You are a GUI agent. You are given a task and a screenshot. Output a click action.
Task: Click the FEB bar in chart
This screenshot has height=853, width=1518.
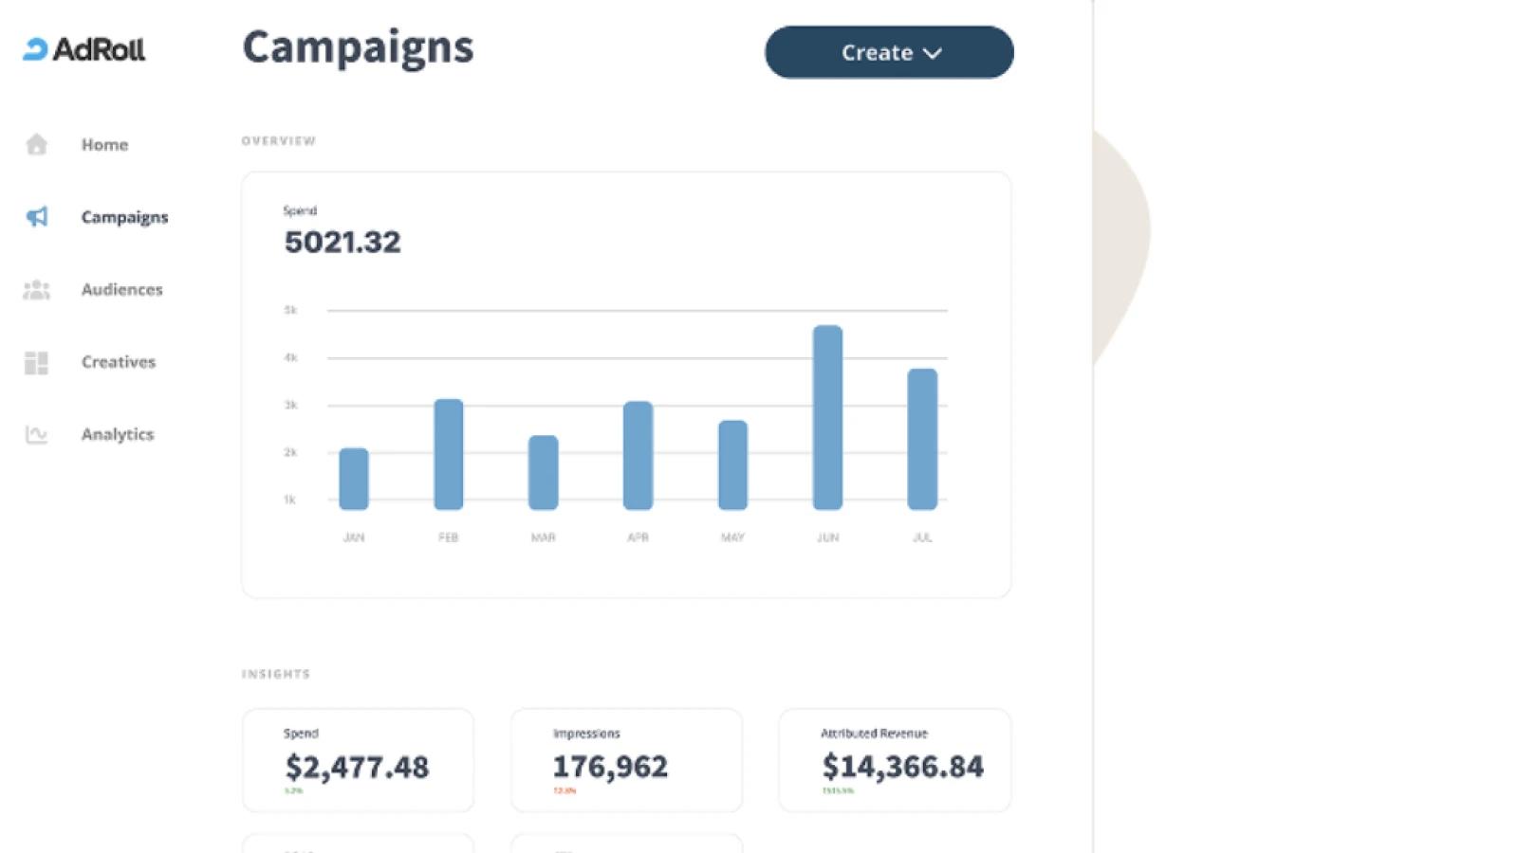tap(449, 454)
